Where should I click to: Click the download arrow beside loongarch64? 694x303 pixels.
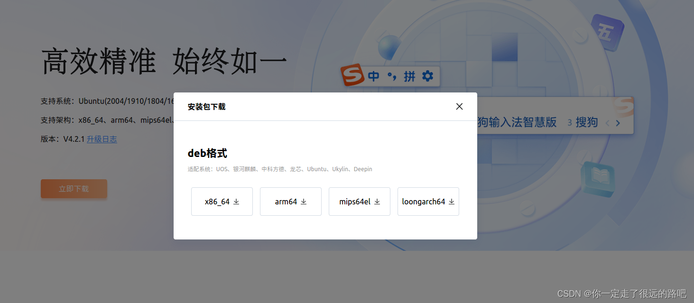[452, 202]
